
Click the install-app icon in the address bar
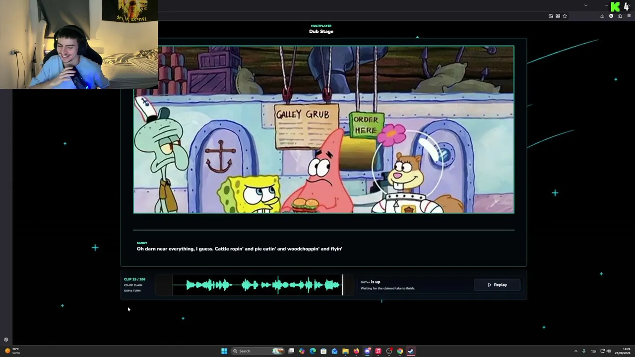(x=558, y=16)
